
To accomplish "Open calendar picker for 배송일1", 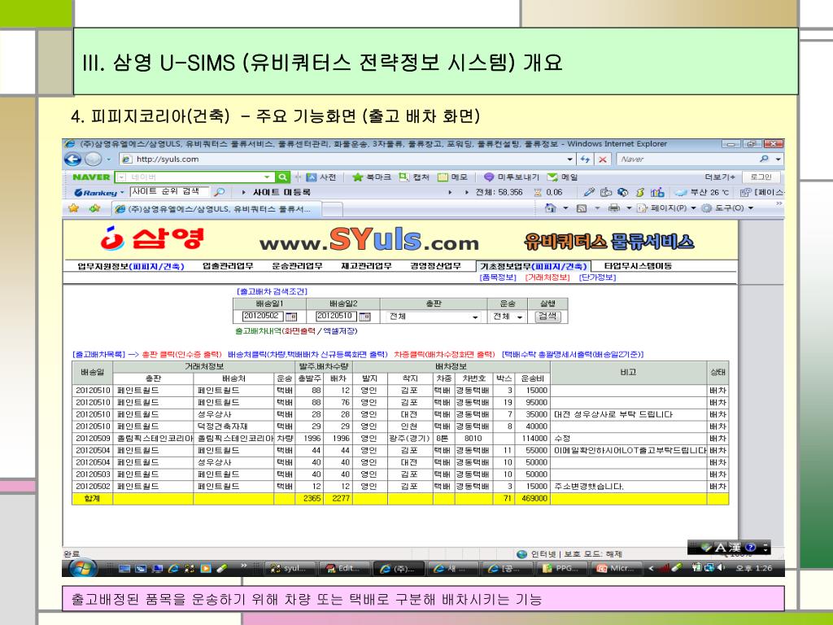I will point(291,317).
